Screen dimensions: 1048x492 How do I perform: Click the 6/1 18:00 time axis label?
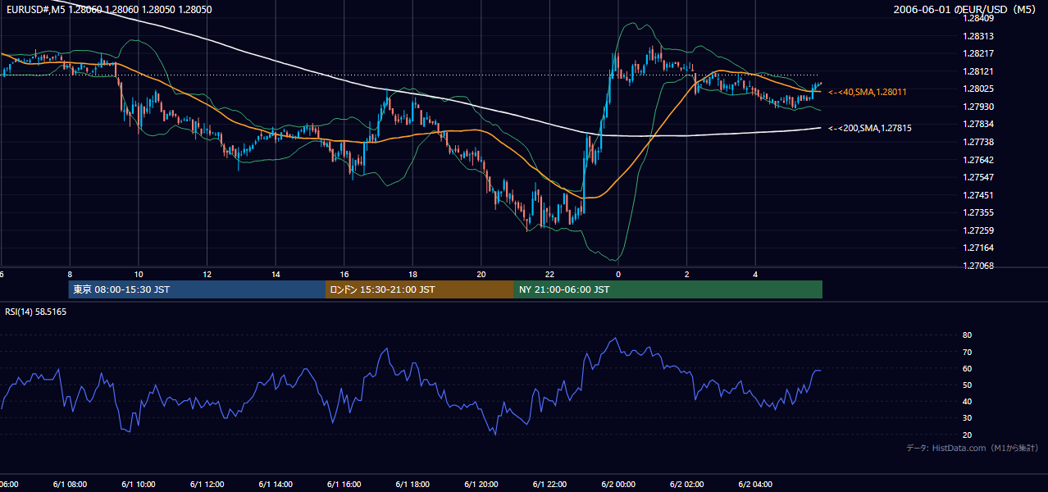point(412,485)
